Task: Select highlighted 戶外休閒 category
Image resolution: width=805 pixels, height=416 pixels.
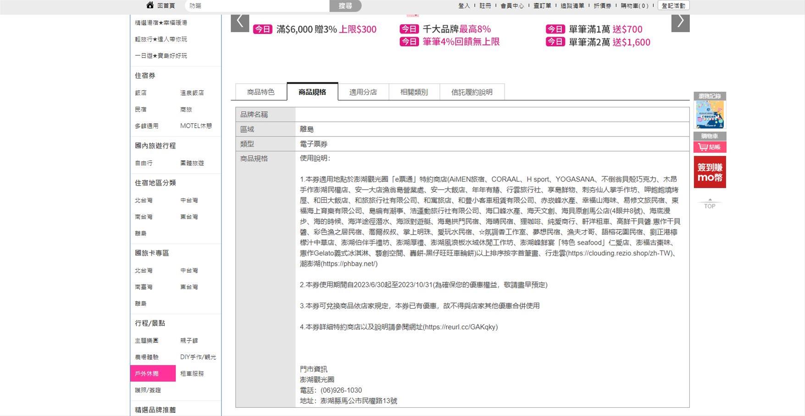Action: click(x=153, y=373)
